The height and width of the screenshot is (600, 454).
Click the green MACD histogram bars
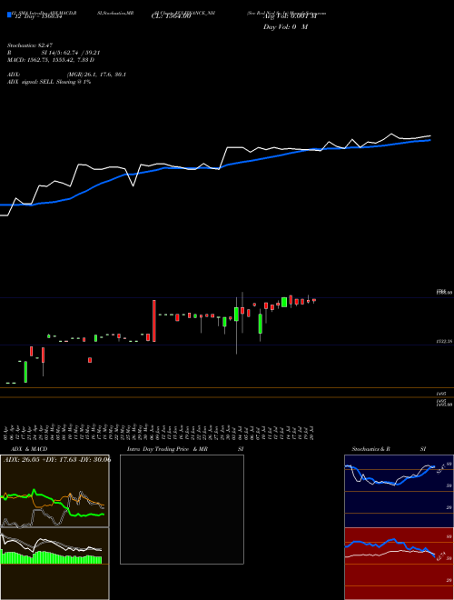point(51,557)
